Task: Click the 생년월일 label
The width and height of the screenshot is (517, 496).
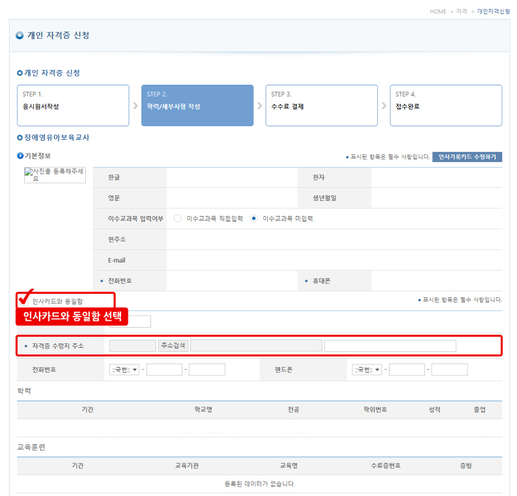Action: coord(324,198)
